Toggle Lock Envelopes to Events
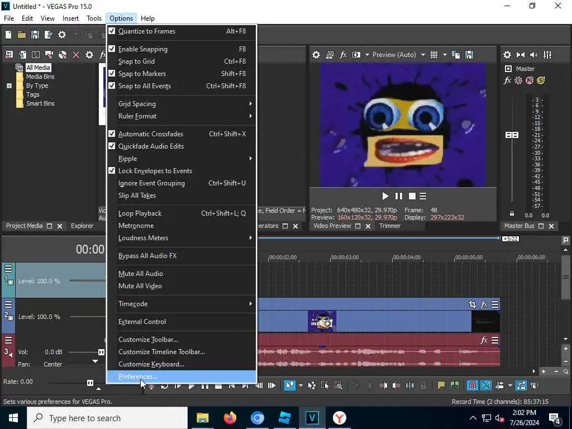Image resolution: width=572 pixels, height=429 pixels. tap(182, 171)
